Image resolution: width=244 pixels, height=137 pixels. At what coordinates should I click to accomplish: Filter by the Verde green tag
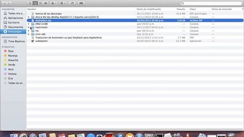click(x=9, y=65)
